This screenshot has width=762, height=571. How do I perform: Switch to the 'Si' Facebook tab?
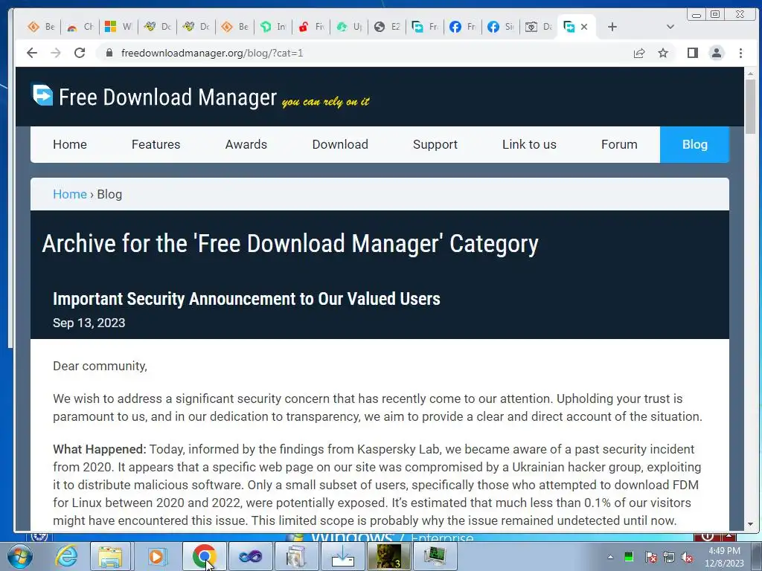click(501, 27)
